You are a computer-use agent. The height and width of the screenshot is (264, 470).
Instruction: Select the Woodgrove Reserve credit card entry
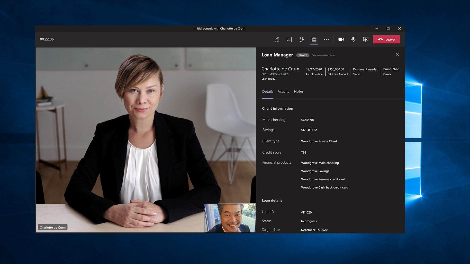(x=323, y=179)
